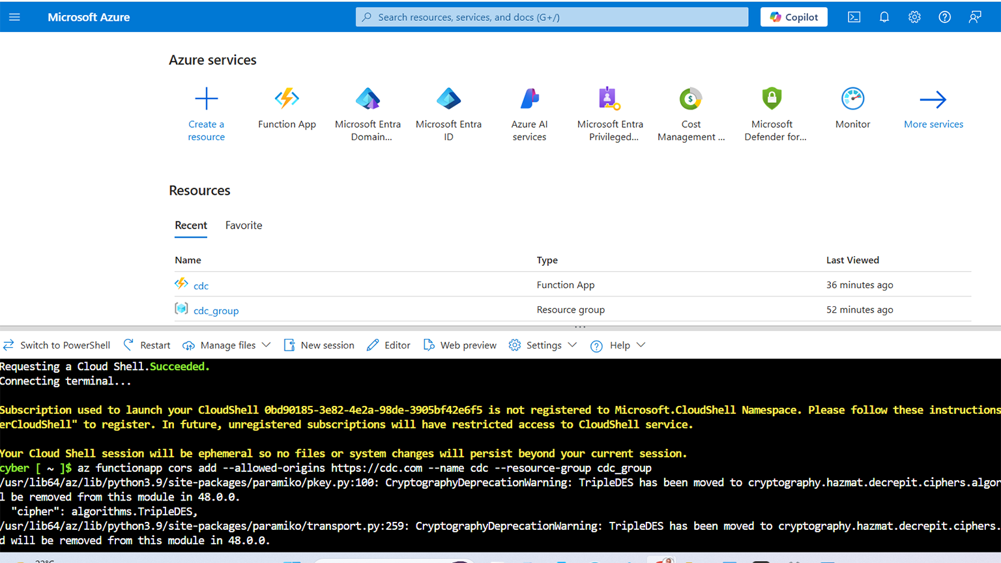Open Microsoft Entra Domain Services icon
Viewport: 1001px width, 563px height.
(368, 98)
